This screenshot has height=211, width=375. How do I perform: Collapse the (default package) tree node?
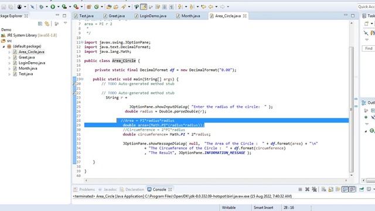4,47
